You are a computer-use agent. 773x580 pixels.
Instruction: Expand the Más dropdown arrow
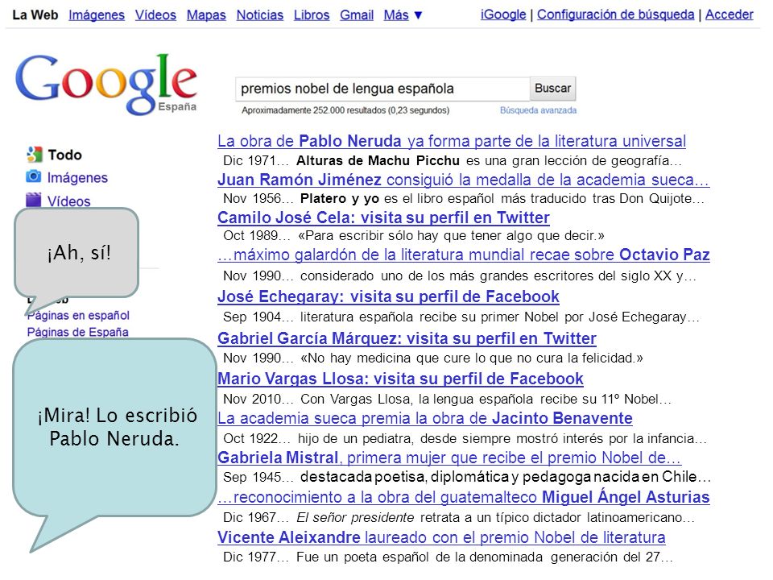418,15
